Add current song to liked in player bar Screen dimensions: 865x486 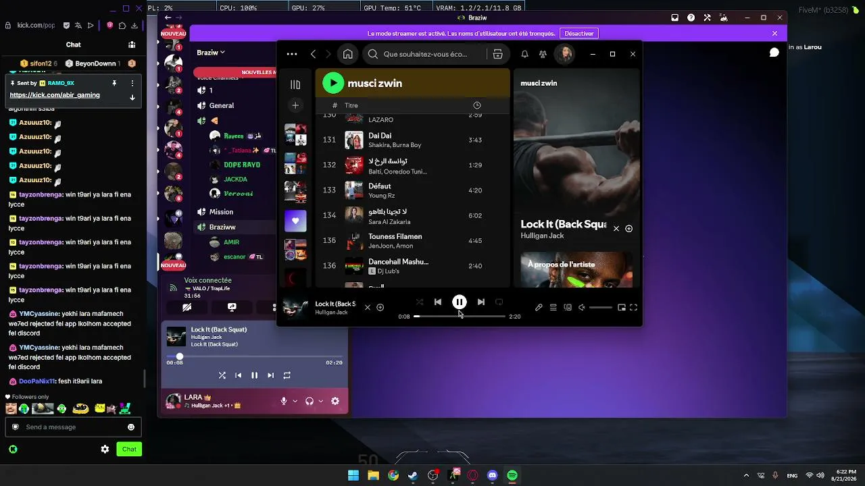click(380, 308)
